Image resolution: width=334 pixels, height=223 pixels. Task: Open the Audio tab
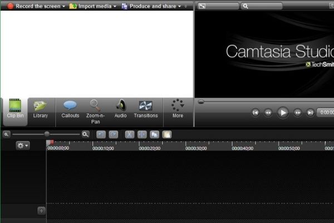pyautogui.click(x=121, y=109)
